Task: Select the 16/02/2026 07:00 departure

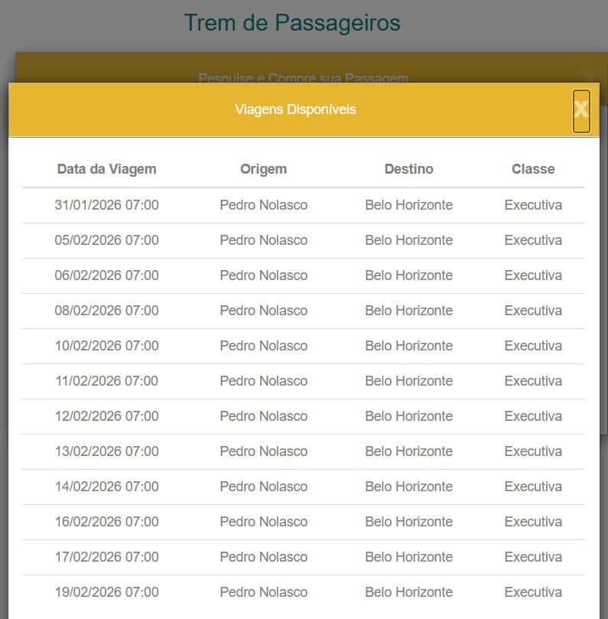Action: point(106,522)
